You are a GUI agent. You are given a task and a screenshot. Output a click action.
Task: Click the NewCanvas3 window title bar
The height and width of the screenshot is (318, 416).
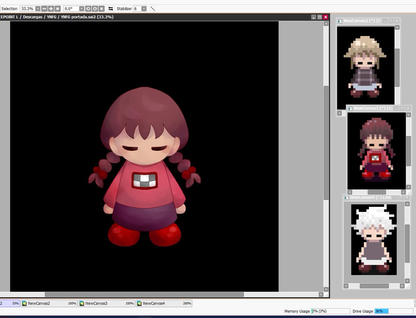coord(379,108)
